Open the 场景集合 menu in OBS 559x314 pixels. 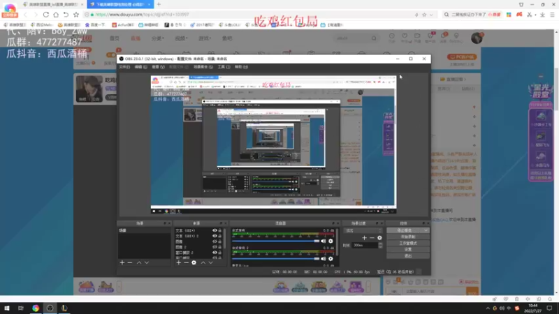click(x=203, y=67)
